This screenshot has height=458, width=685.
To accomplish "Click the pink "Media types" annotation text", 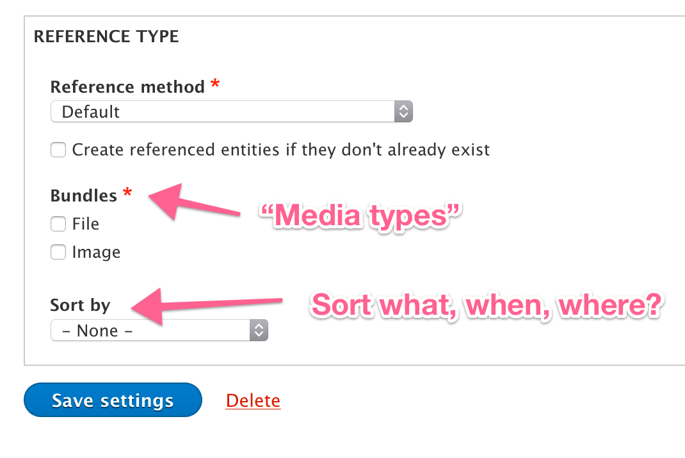I will point(361,216).
